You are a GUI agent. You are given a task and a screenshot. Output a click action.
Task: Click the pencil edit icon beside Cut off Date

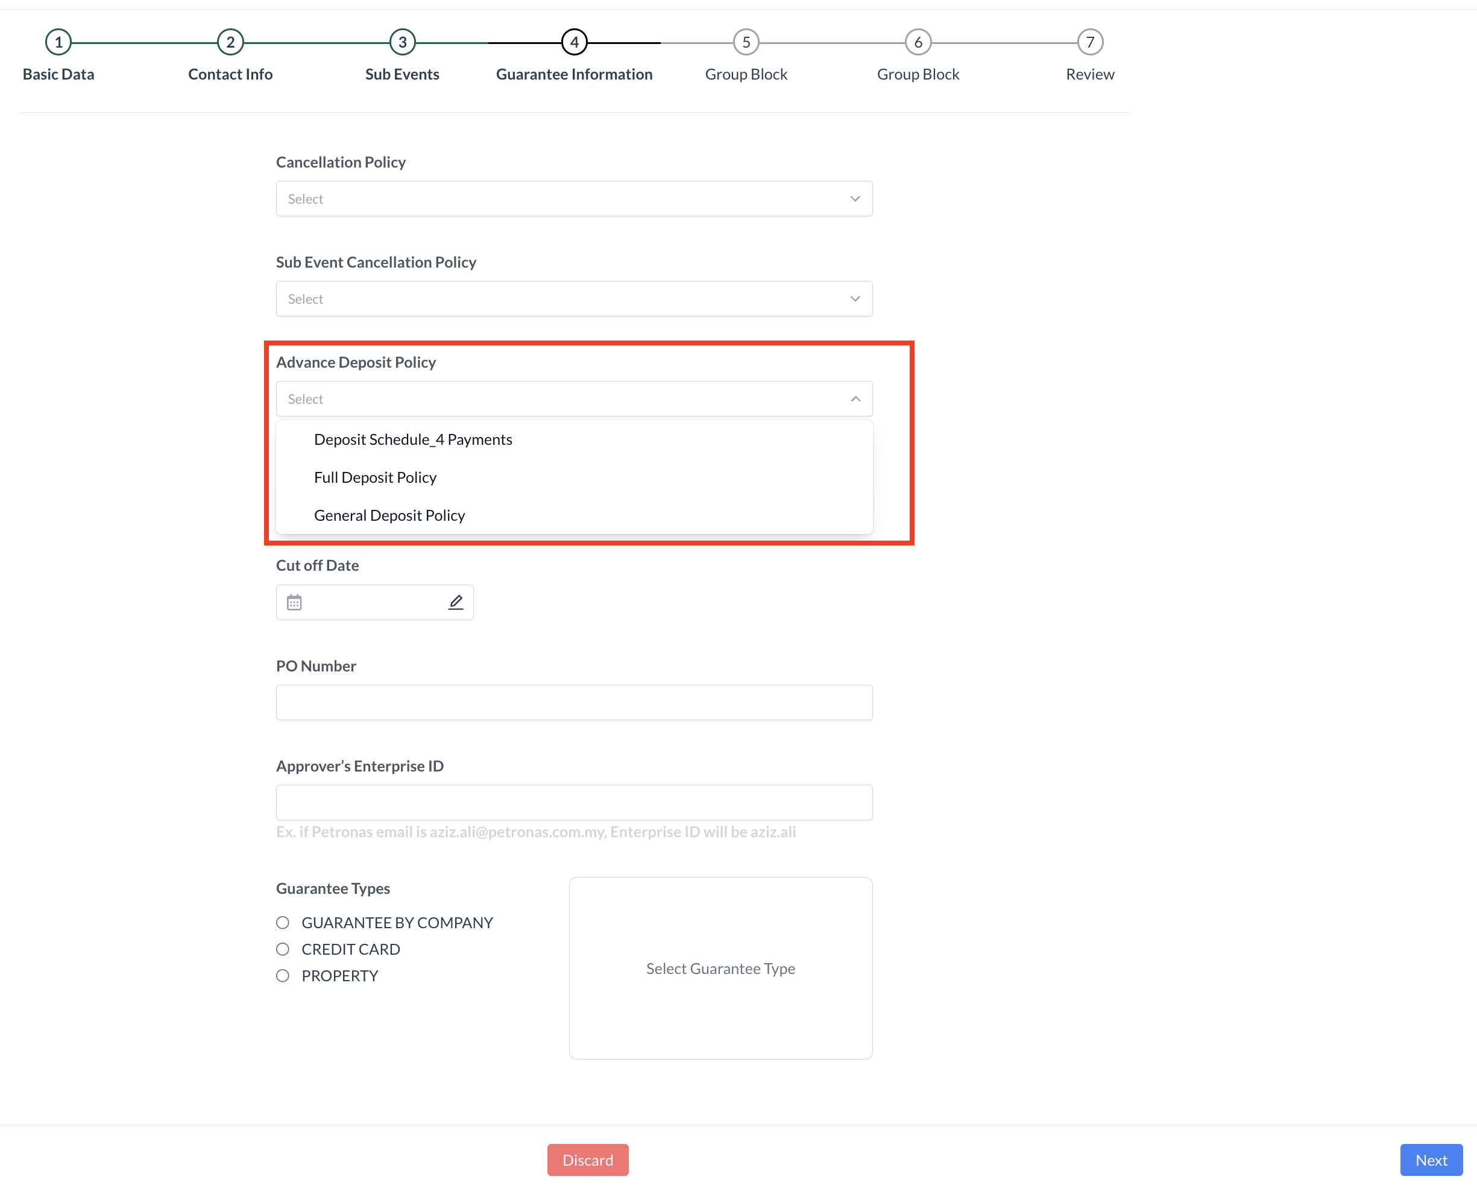[456, 602]
